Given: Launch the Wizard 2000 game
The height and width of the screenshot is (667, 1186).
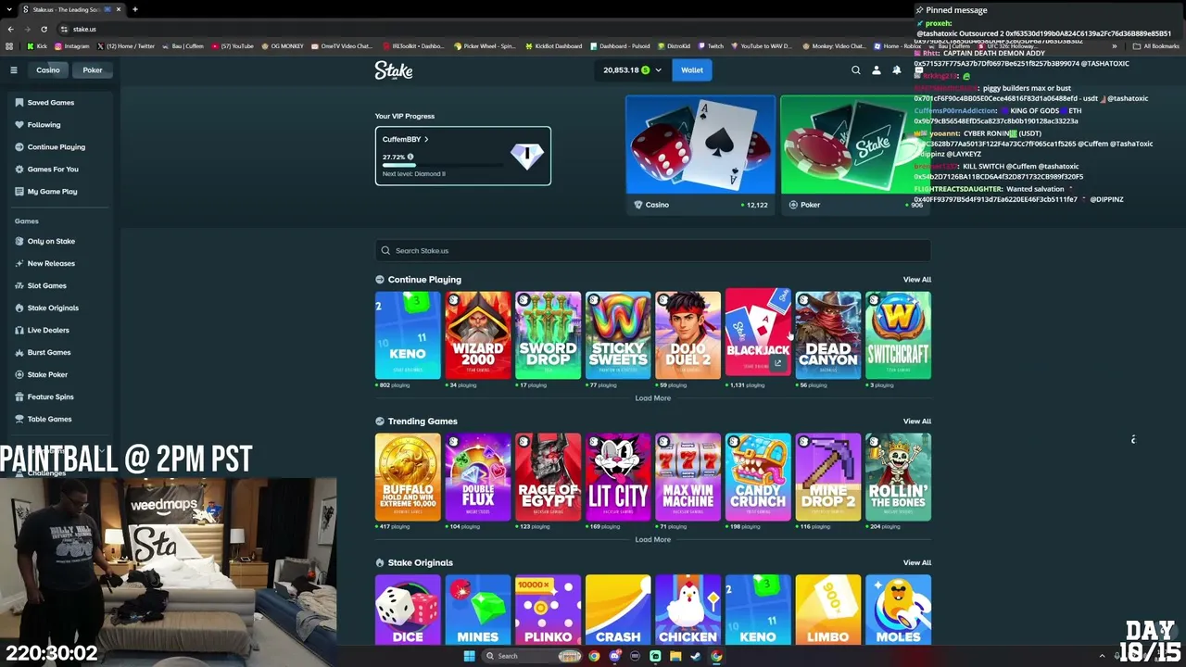Looking at the screenshot, I should [478, 335].
